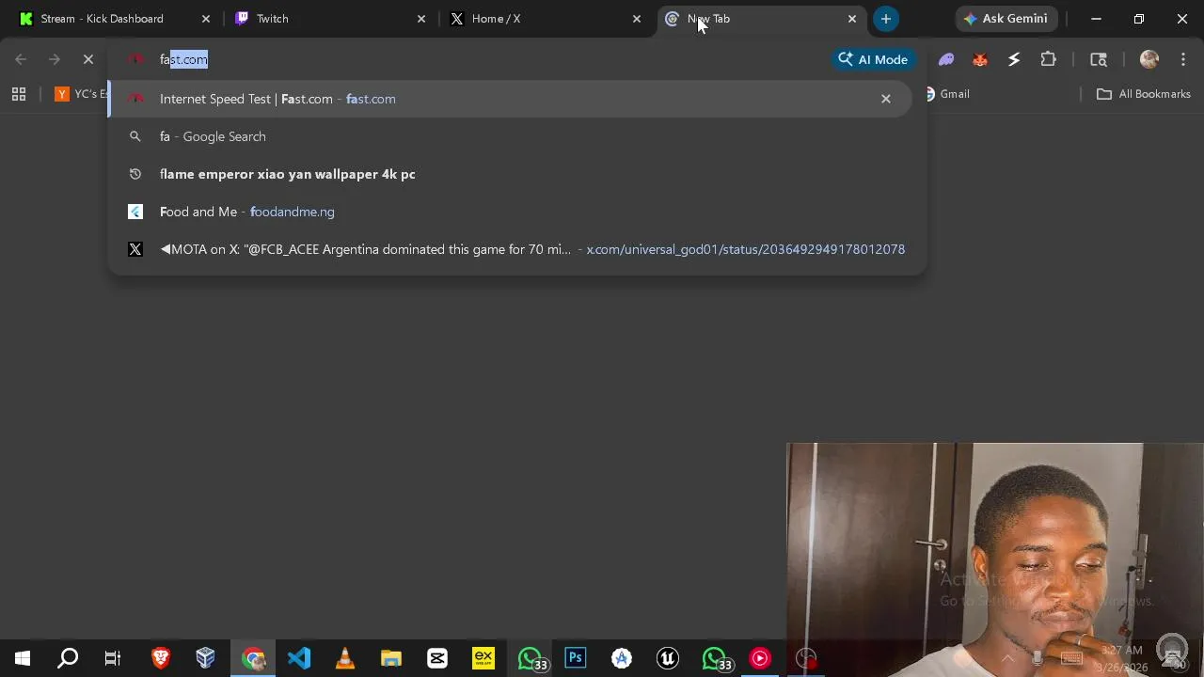Launch Brave browser from the taskbar
Viewport: 1204px width, 677px height.
point(161,658)
